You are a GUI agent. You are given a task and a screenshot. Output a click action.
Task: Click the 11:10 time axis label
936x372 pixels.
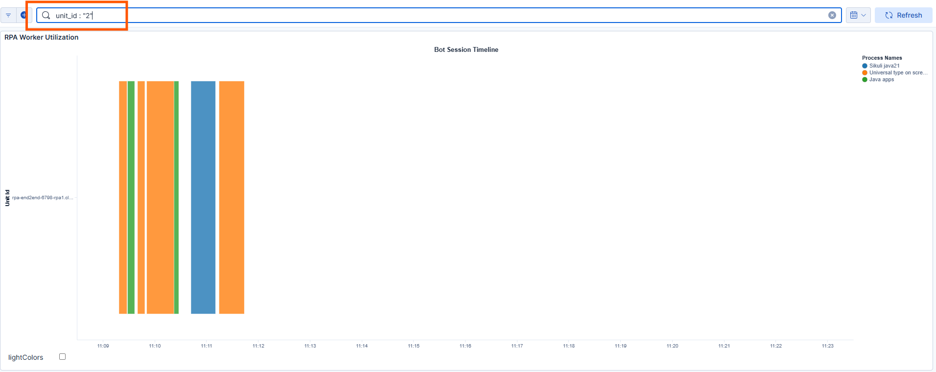click(x=155, y=346)
